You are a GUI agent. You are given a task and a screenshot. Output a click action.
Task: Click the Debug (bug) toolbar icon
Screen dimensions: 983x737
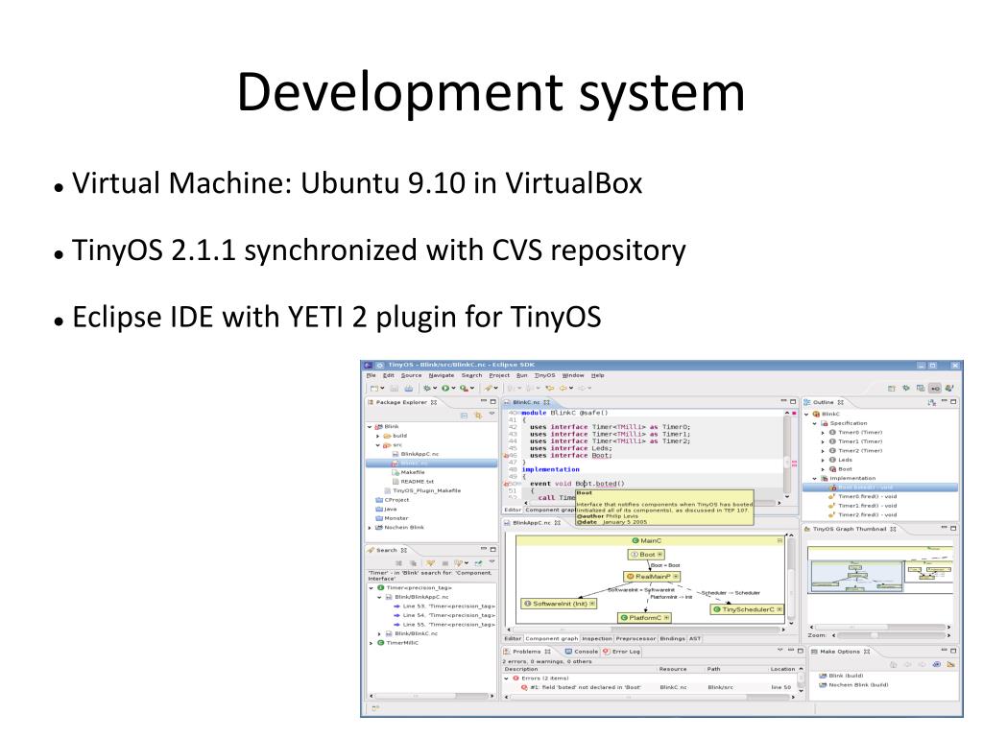(427, 389)
